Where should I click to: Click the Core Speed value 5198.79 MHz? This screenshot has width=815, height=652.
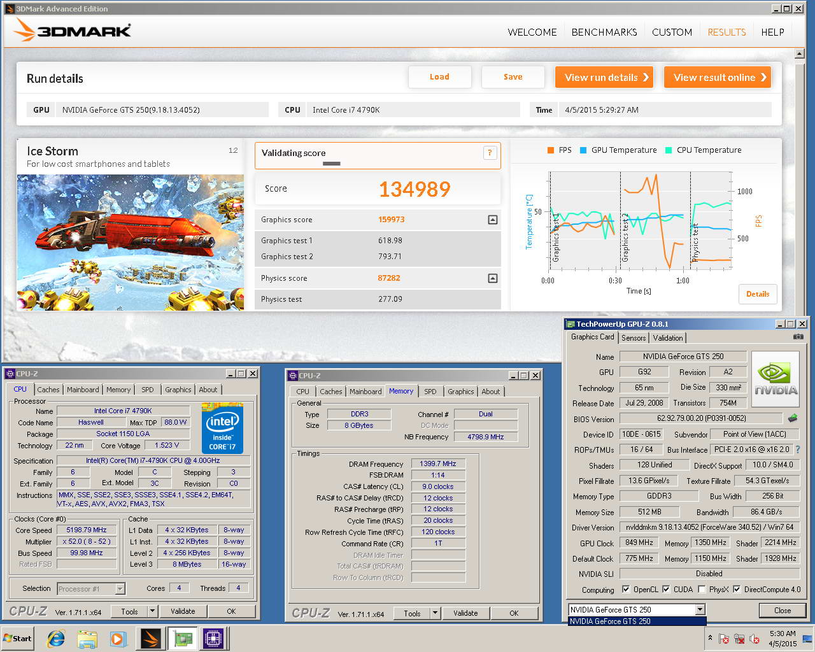click(87, 530)
